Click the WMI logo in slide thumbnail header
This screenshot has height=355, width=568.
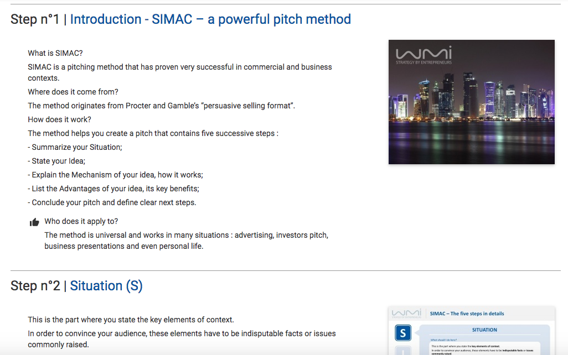pos(406,314)
